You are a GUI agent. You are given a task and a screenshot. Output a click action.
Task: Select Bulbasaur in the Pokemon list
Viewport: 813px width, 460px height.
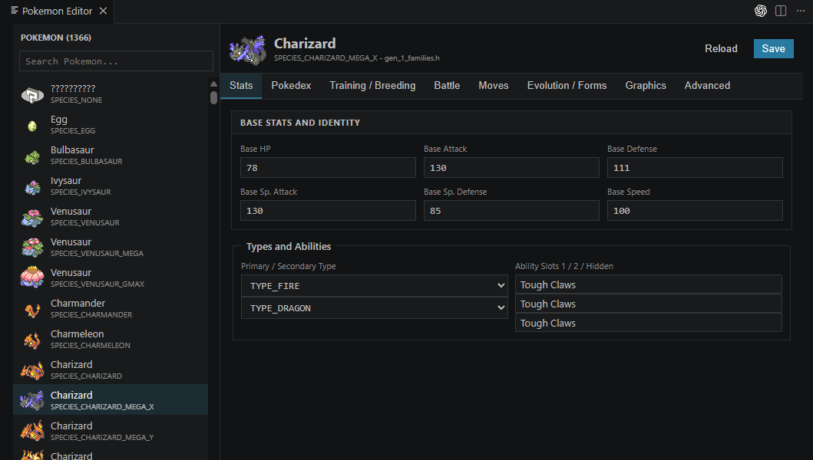(111, 155)
